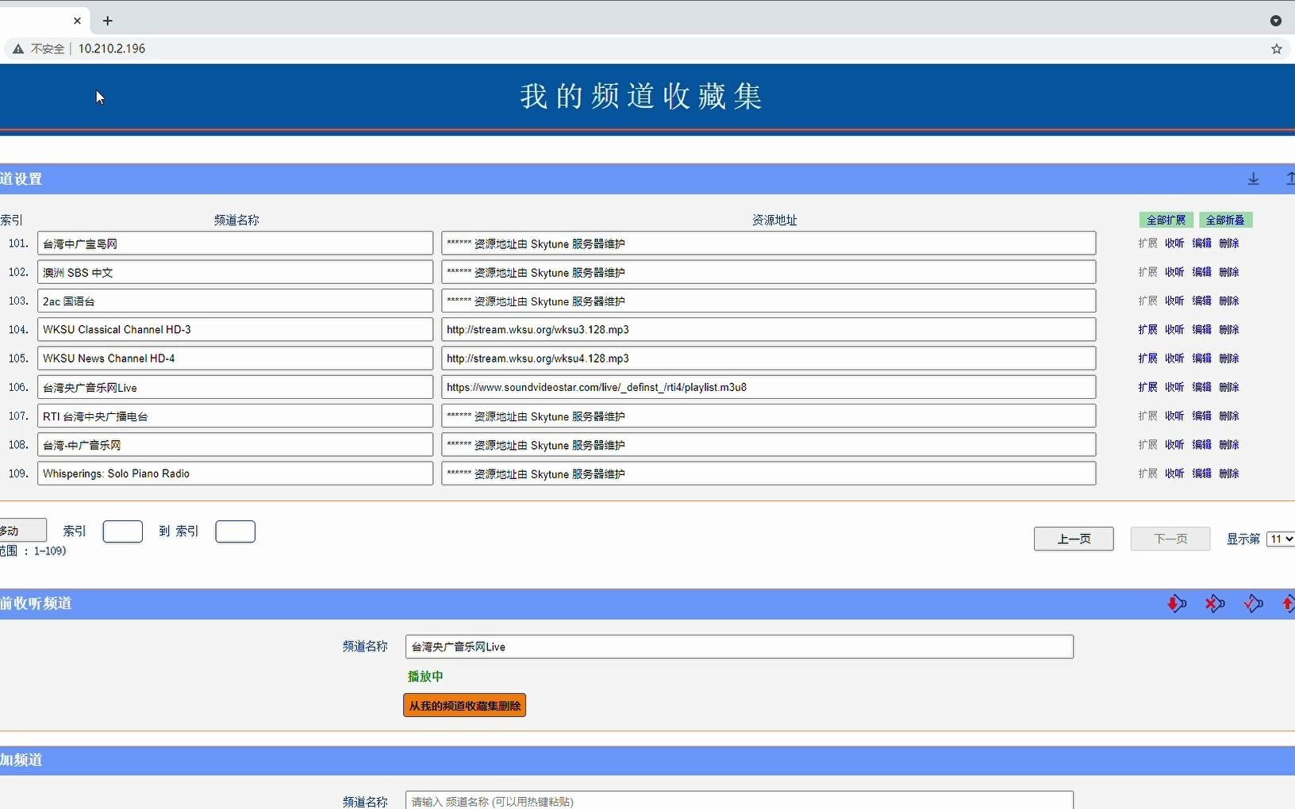Open a new browser tab
The height and width of the screenshot is (809, 1295).
[x=108, y=21]
